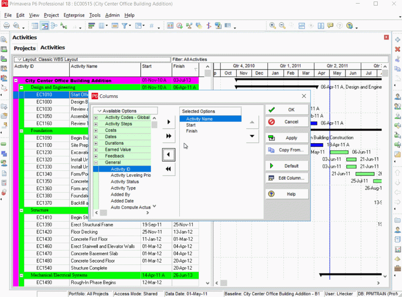
Task: Show the Activity Table view icon
Action: coord(35,26)
